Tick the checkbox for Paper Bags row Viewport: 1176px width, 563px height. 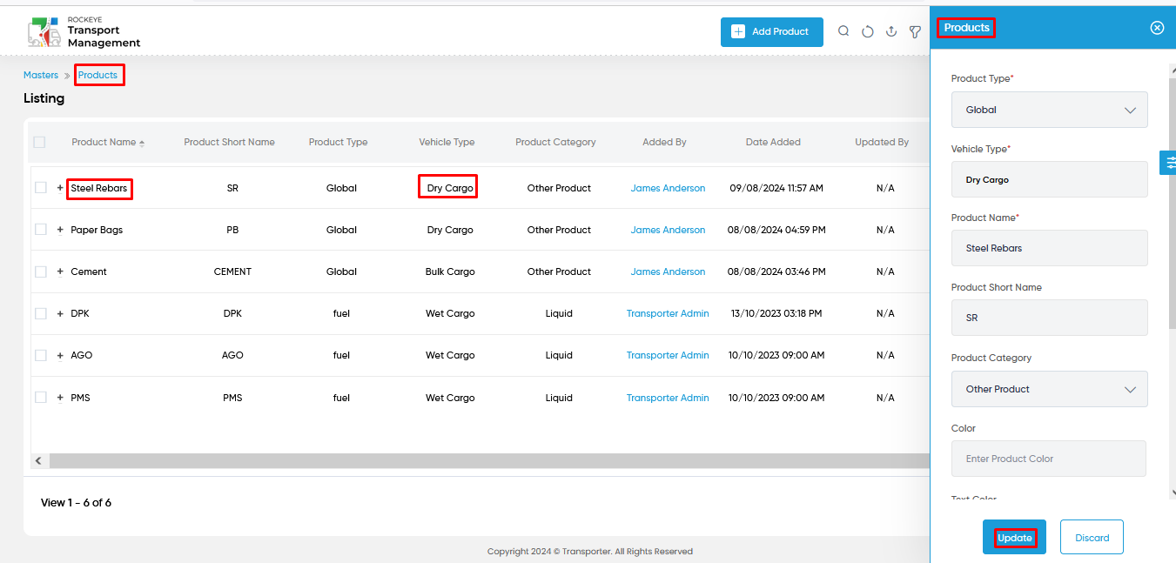coord(41,230)
